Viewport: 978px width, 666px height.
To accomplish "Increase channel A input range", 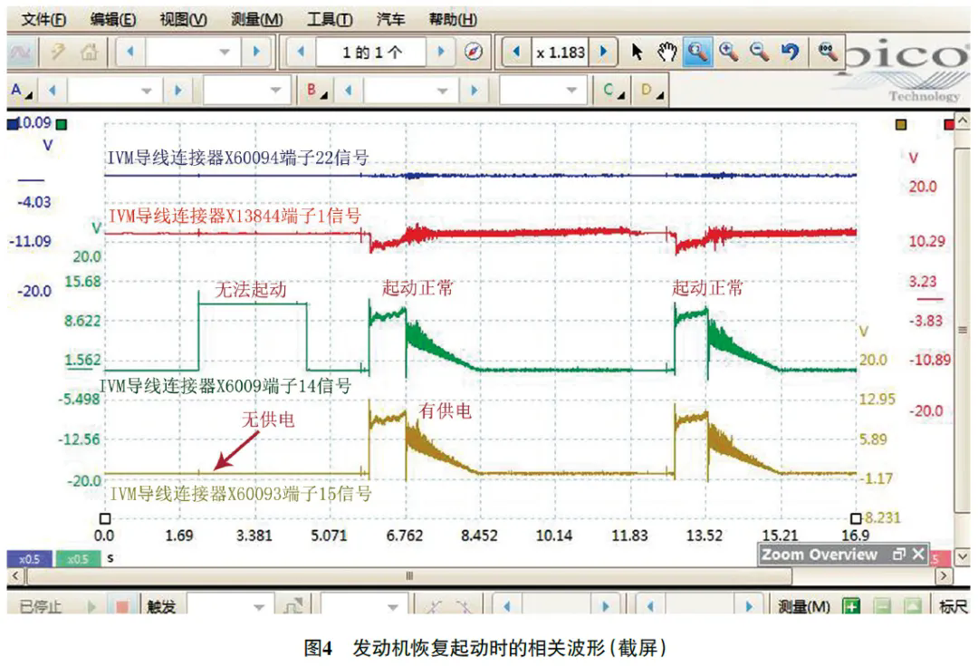I will coord(178,92).
